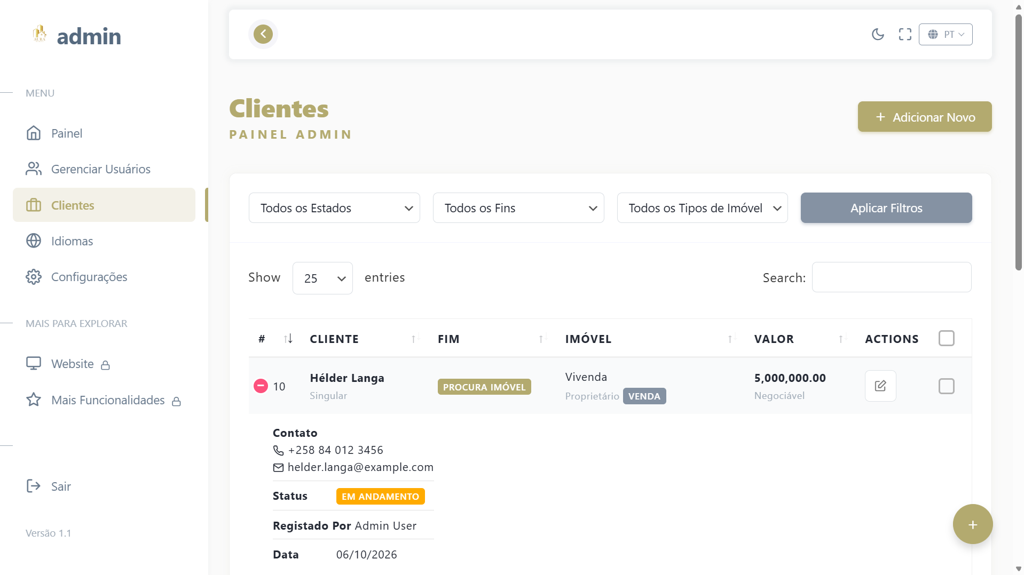Sort table by Fim column
Screen dimensions: 1024x575
(x=492, y=339)
